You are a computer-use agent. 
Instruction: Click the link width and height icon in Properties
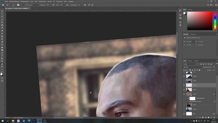click(193, 42)
